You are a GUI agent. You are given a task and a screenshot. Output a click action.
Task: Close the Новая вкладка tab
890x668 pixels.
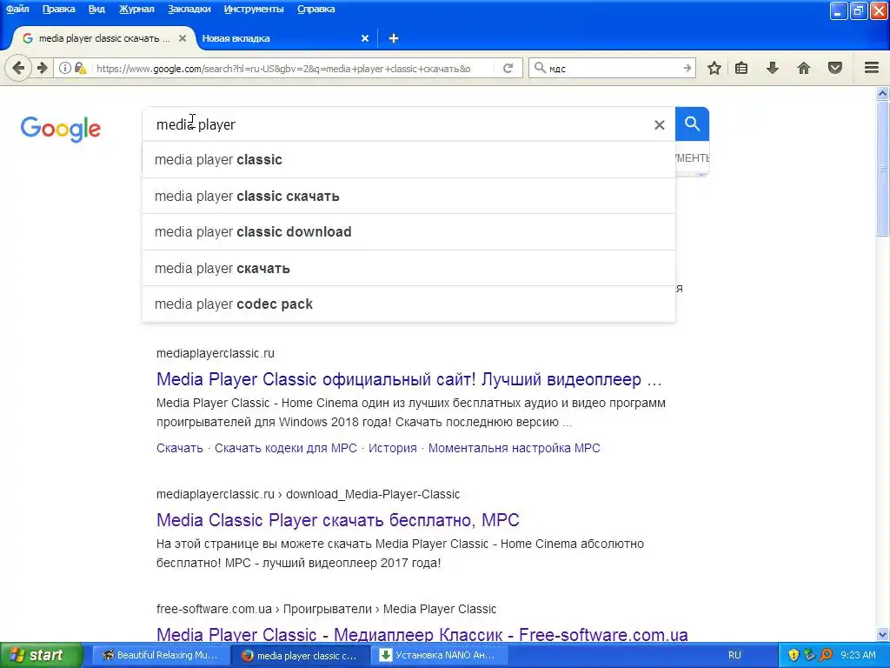tap(365, 38)
